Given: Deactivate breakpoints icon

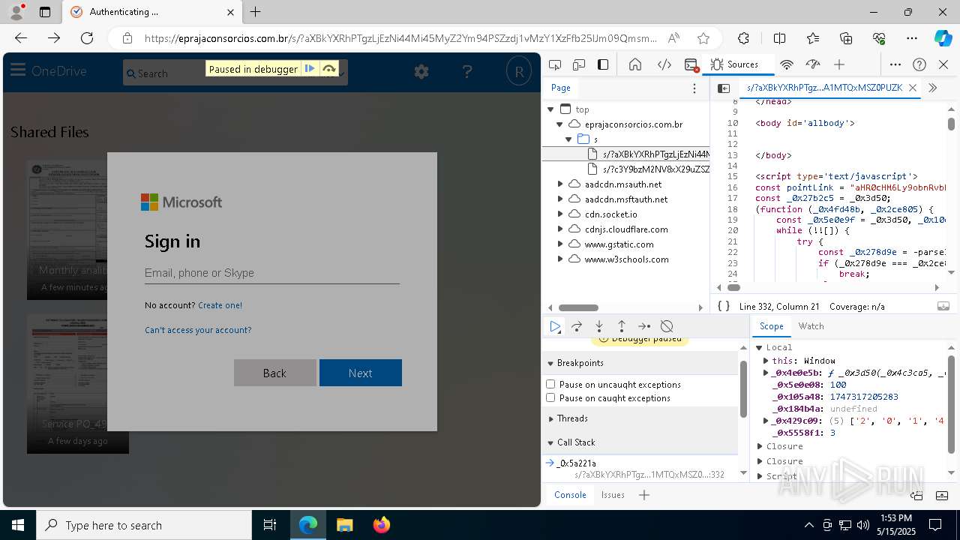Looking at the screenshot, I should 667,326.
